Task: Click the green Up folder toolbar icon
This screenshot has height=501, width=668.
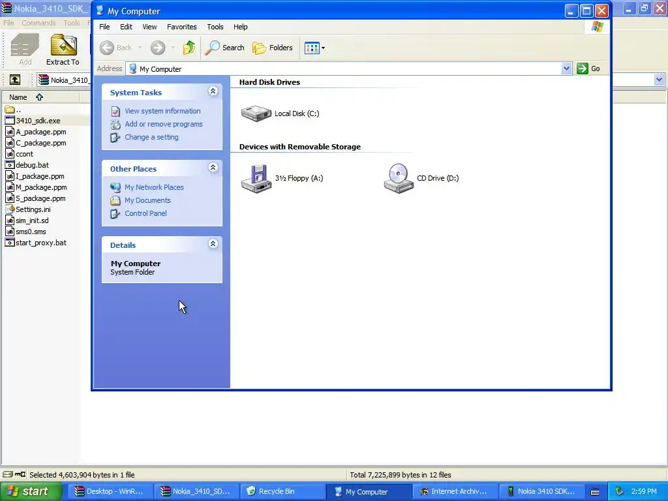Action: click(189, 48)
